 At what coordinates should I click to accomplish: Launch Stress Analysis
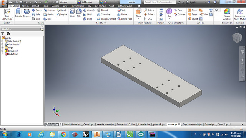click(227, 15)
